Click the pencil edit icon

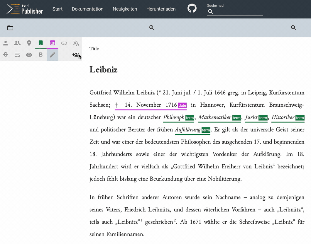pos(53,55)
